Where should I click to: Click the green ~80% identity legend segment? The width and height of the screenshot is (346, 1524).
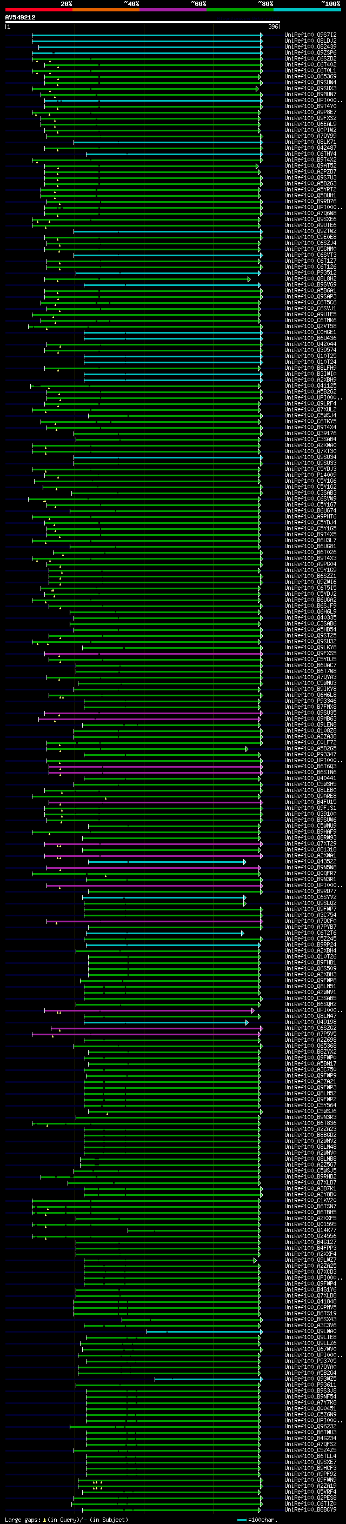point(240,10)
